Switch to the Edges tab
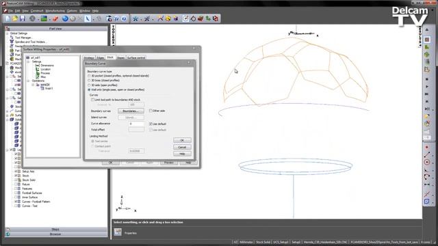 pyautogui.click(x=101, y=57)
